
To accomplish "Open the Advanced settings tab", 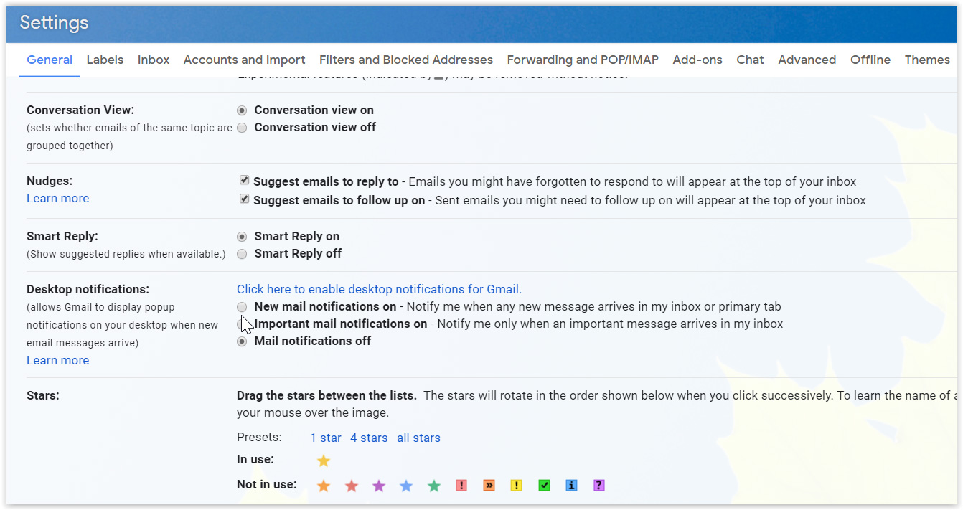I will [807, 60].
